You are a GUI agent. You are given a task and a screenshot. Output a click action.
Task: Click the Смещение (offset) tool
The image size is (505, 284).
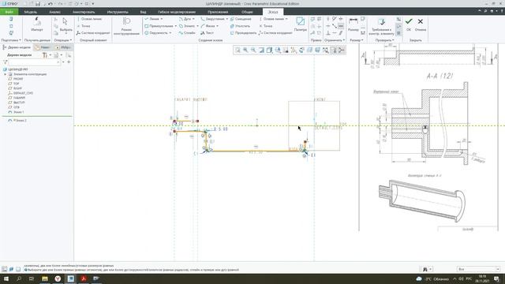coord(241,19)
